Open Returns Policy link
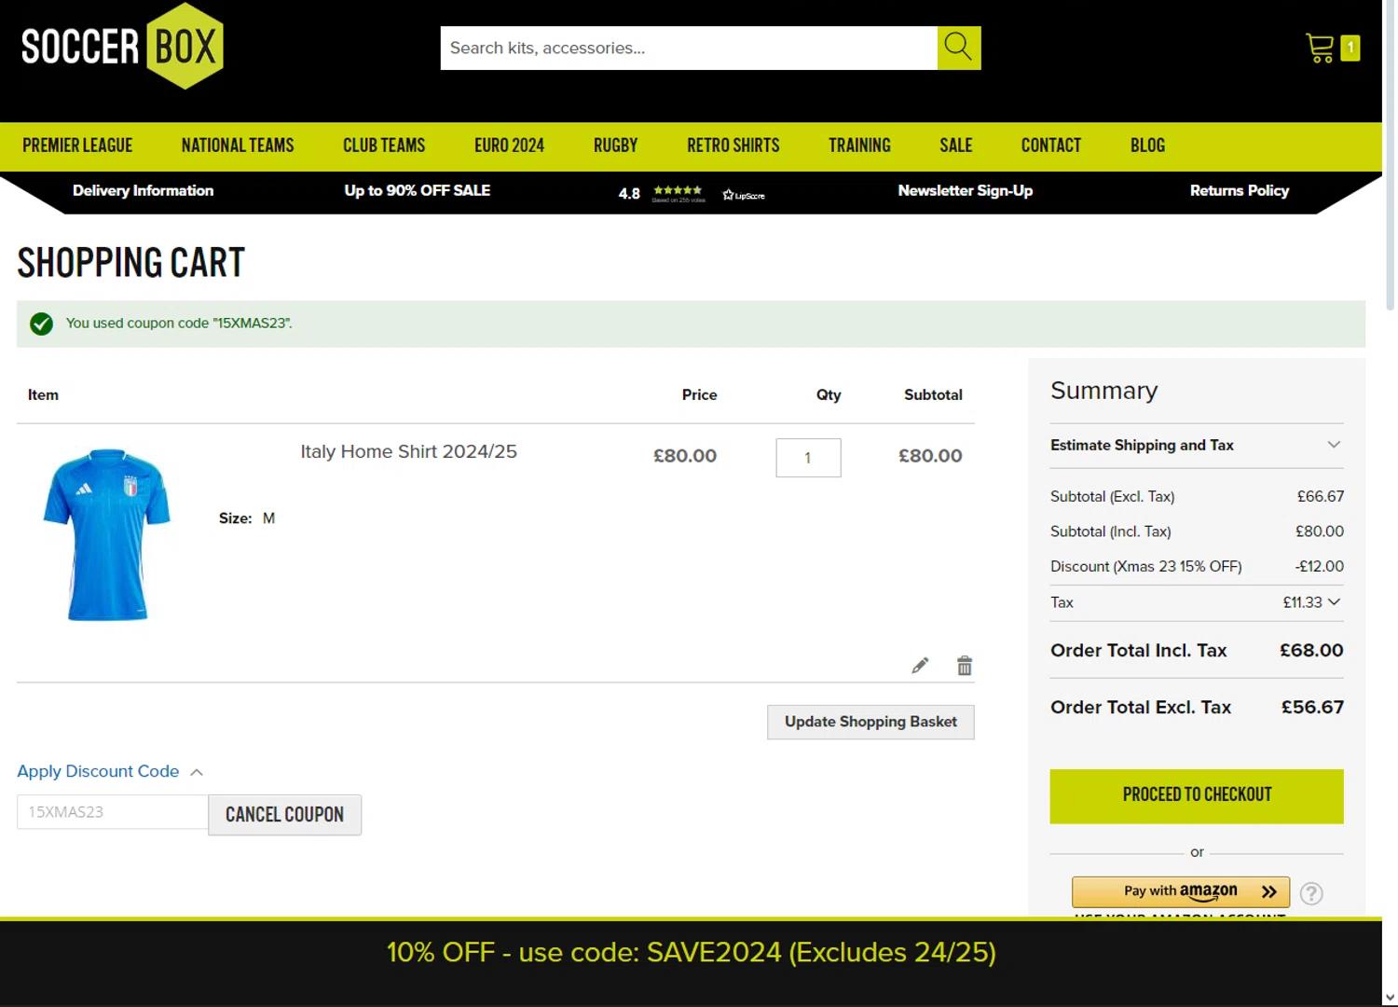 pyautogui.click(x=1240, y=190)
